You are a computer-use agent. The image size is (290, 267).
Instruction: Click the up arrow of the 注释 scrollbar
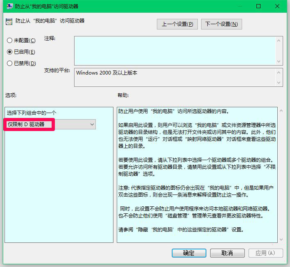pos(279,41)
